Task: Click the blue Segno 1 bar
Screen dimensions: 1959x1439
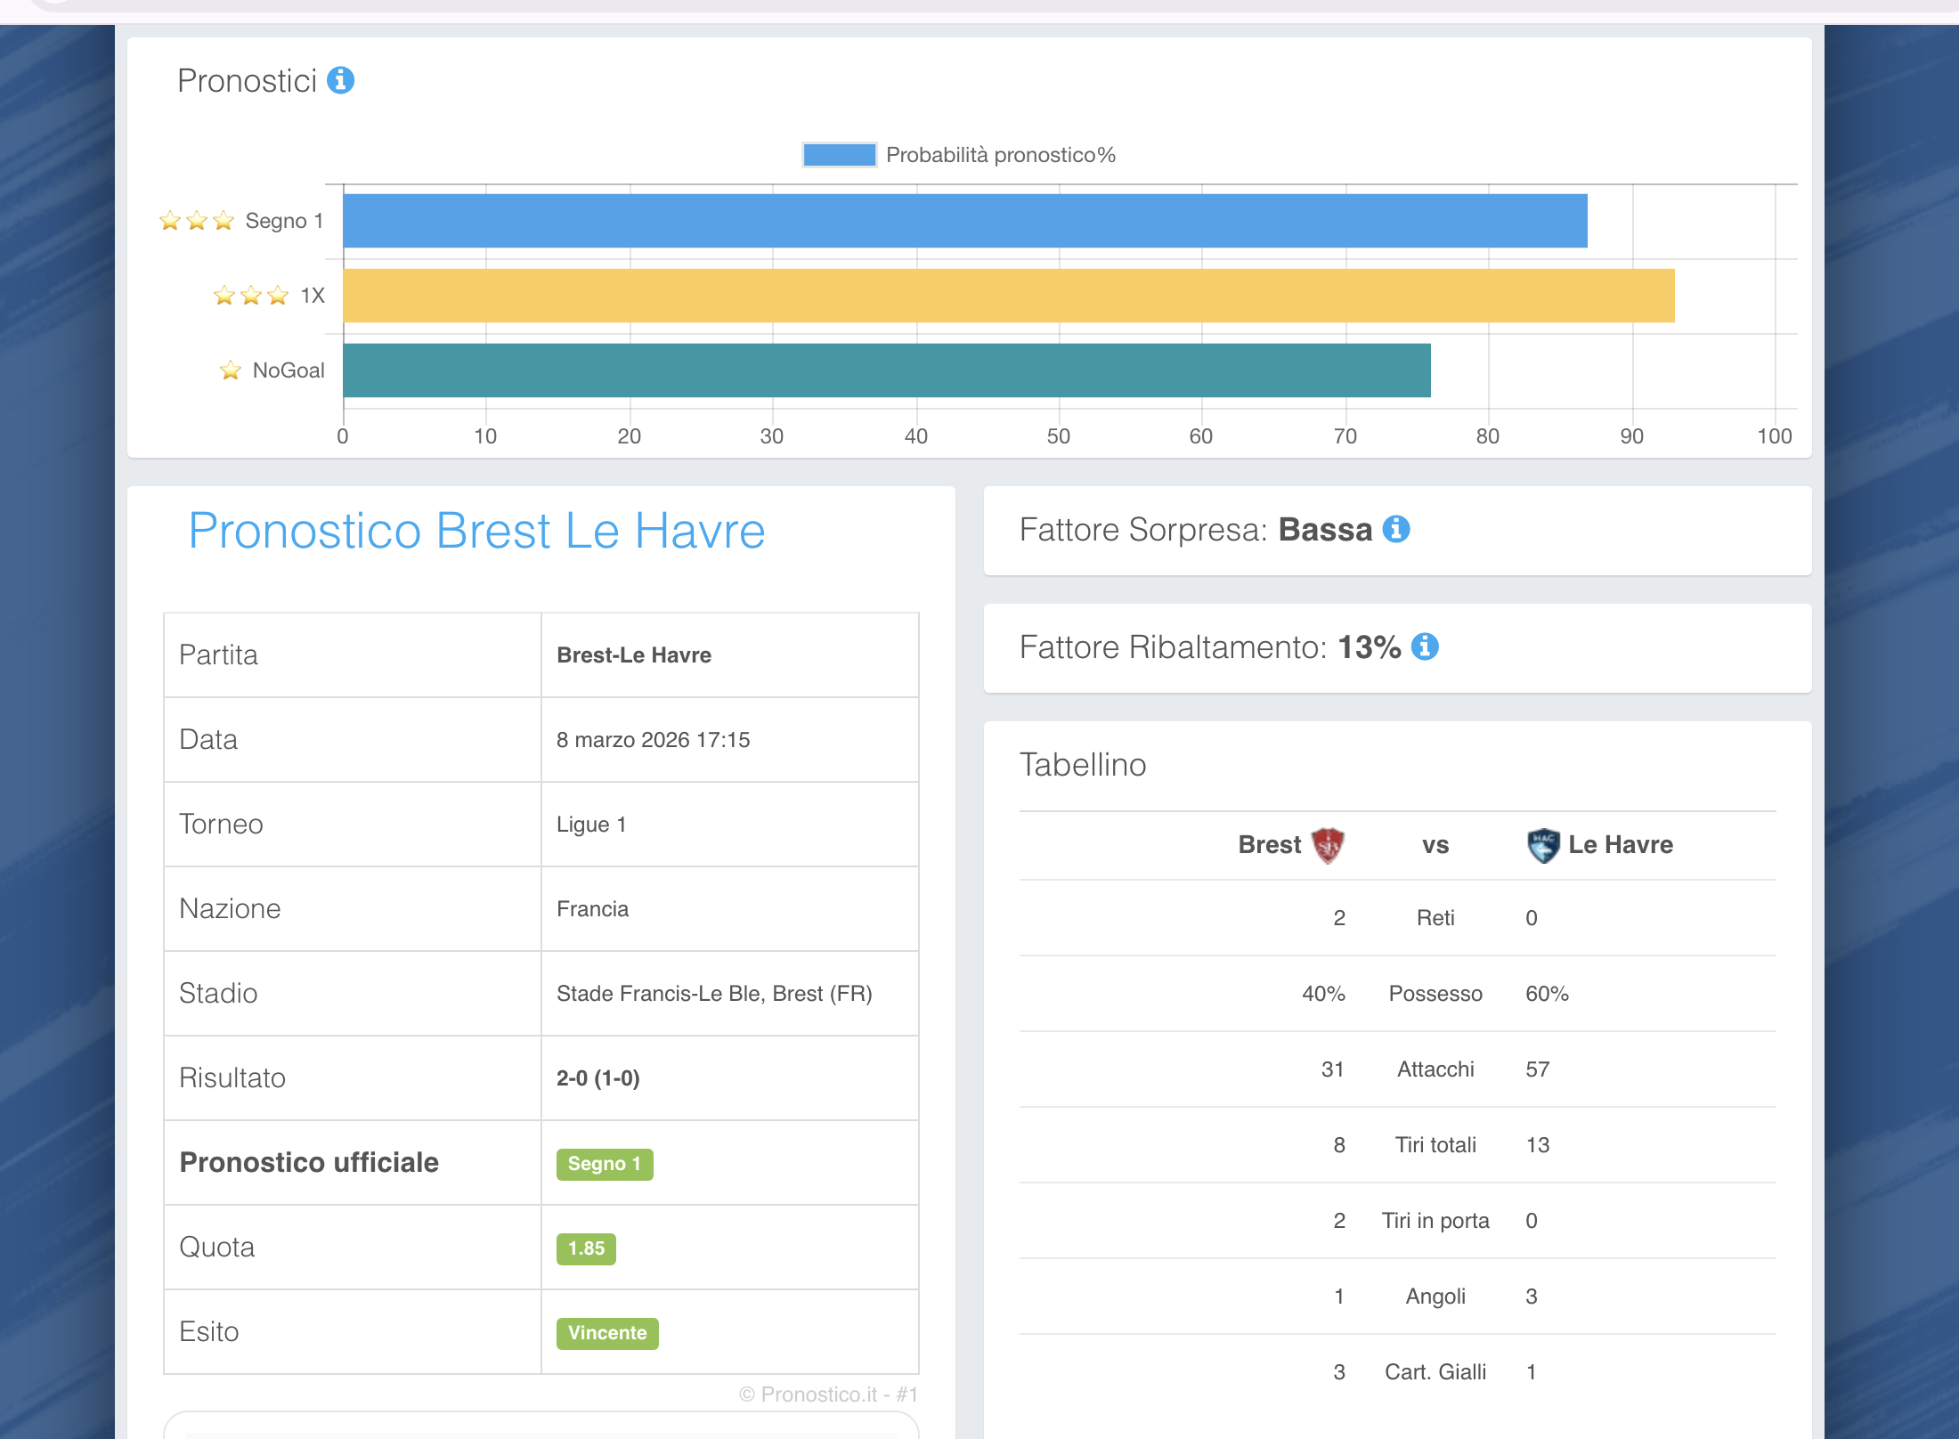Action: coord(964,221)
